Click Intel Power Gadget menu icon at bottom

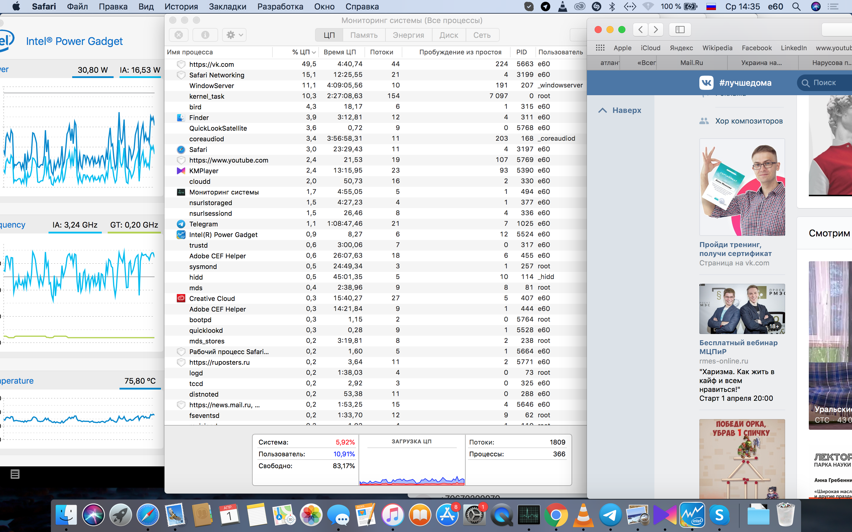pos(15,474)
